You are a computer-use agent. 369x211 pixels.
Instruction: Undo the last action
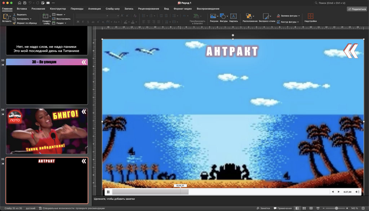tap(30, 3)
